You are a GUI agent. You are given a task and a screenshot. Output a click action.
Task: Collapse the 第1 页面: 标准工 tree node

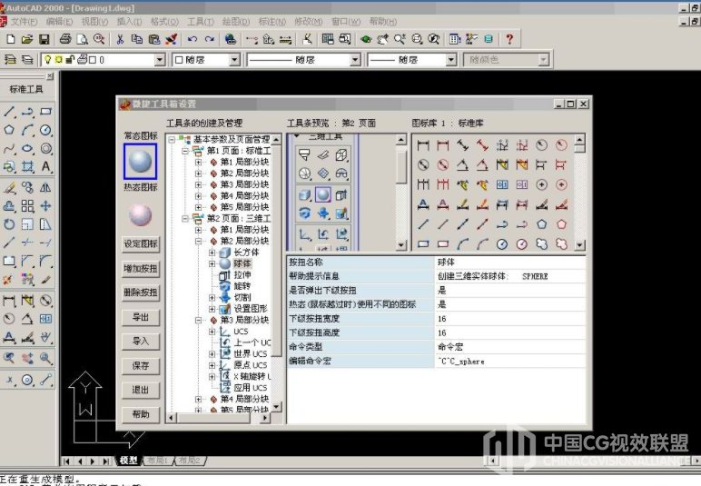pyautogui.click(x=185, y=151)
